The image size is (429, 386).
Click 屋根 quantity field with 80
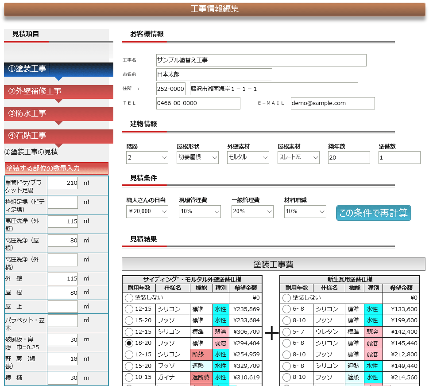63,292
